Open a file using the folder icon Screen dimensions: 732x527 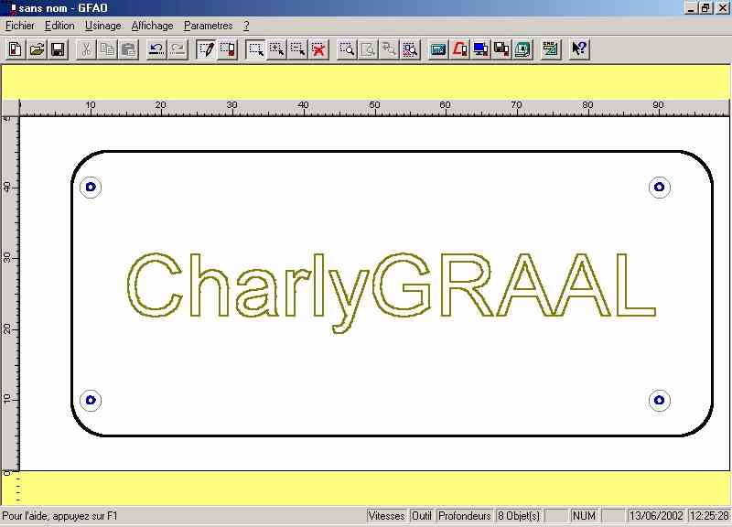(x=37, y=49)
